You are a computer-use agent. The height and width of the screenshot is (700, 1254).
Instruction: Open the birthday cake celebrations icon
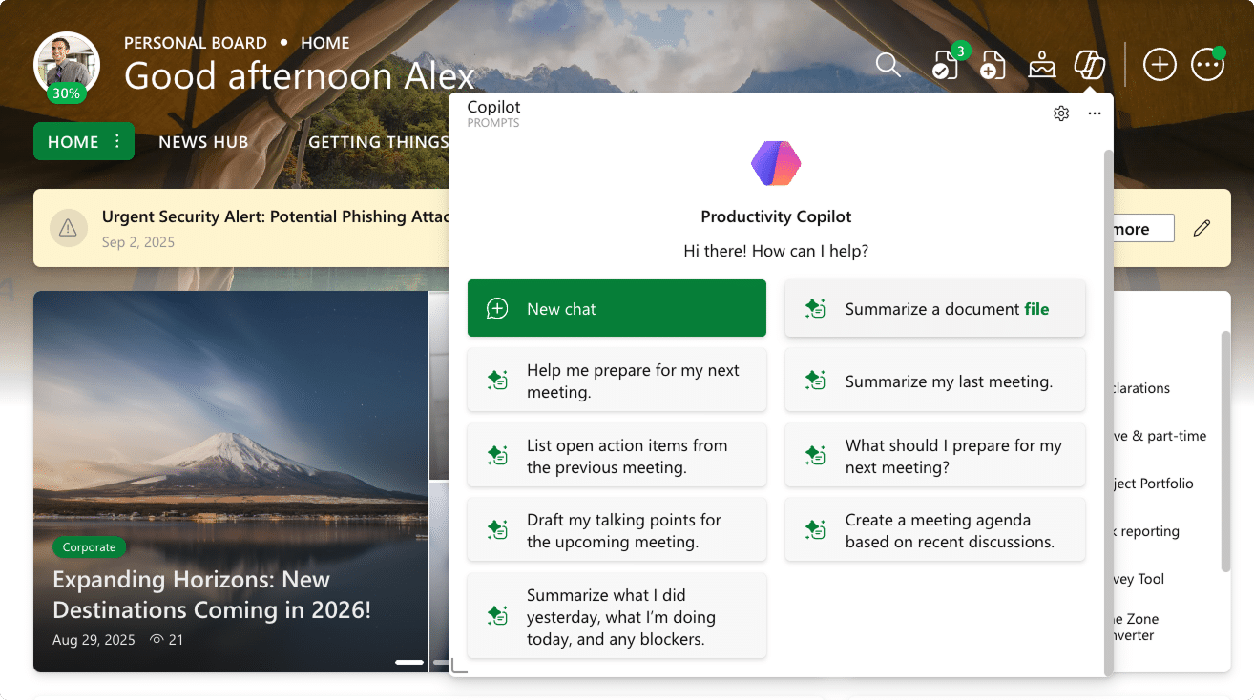coord(1041,65)
